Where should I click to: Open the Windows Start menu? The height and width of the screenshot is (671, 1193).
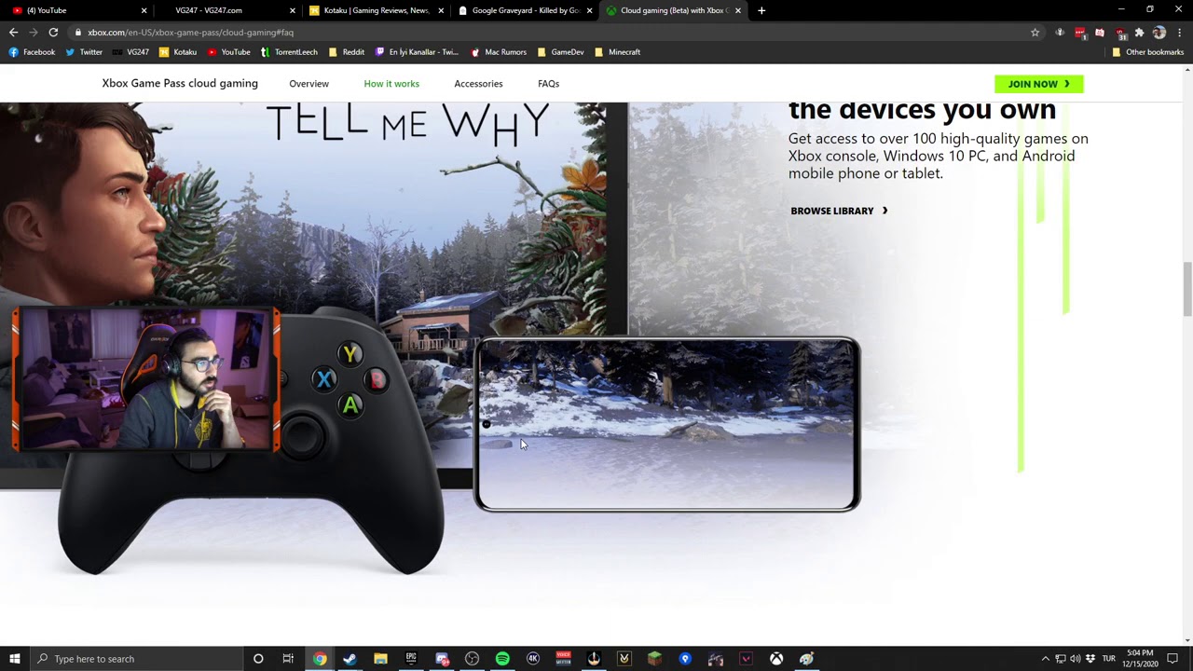point(15,659)
